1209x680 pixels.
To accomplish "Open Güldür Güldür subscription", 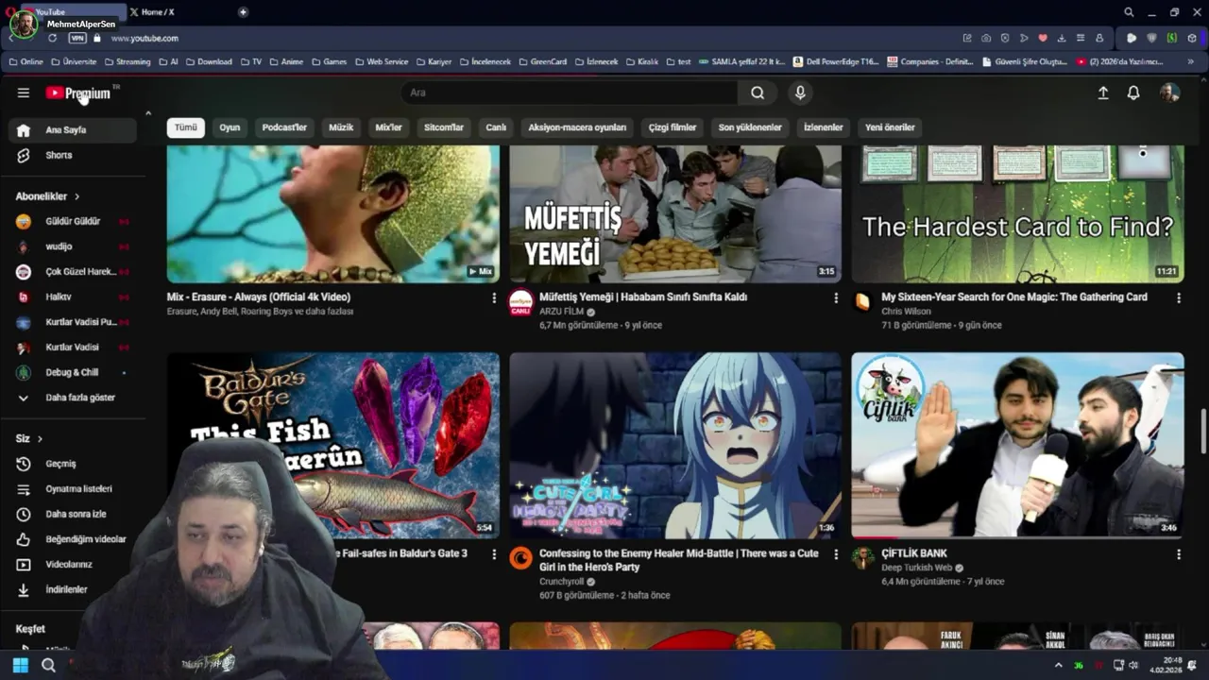I will point(73,221).
